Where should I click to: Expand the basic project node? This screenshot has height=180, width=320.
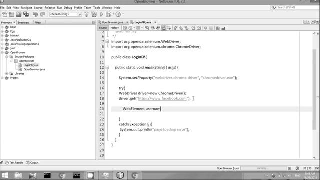[2, 27]
